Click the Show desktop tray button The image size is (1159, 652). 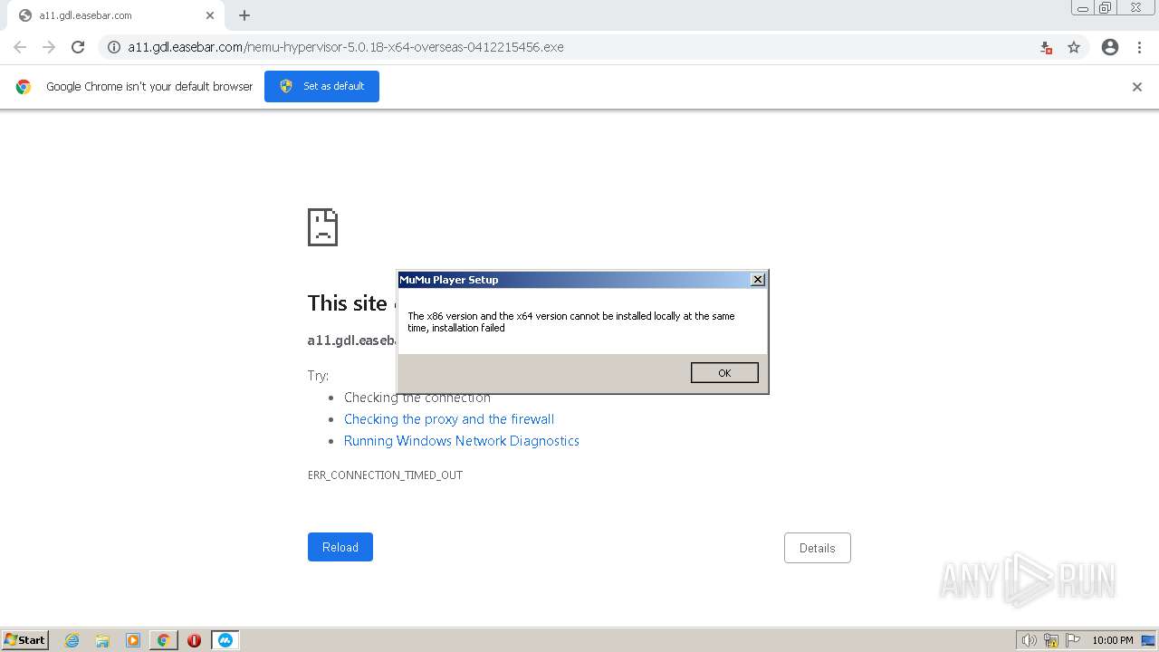[1148, 640]
